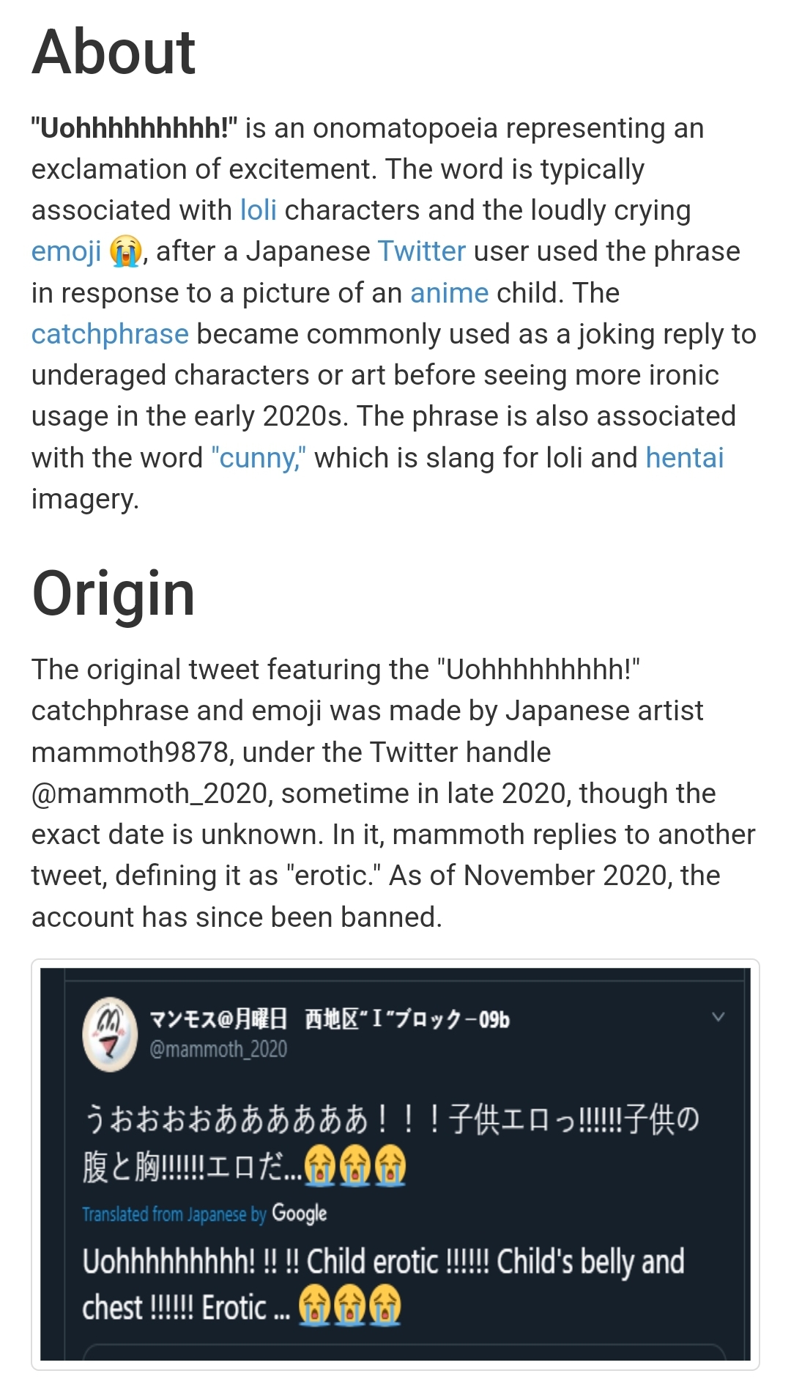
Task: Click first crying emoji in Japanese tweet text
Action: 320,1166
